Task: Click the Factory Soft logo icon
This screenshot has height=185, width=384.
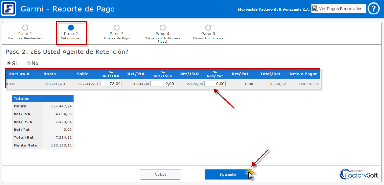Action: (x=8, y=9)
